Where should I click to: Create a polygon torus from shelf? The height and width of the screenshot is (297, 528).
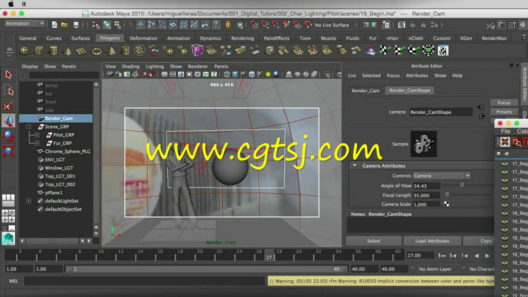[x=96, y=51]
